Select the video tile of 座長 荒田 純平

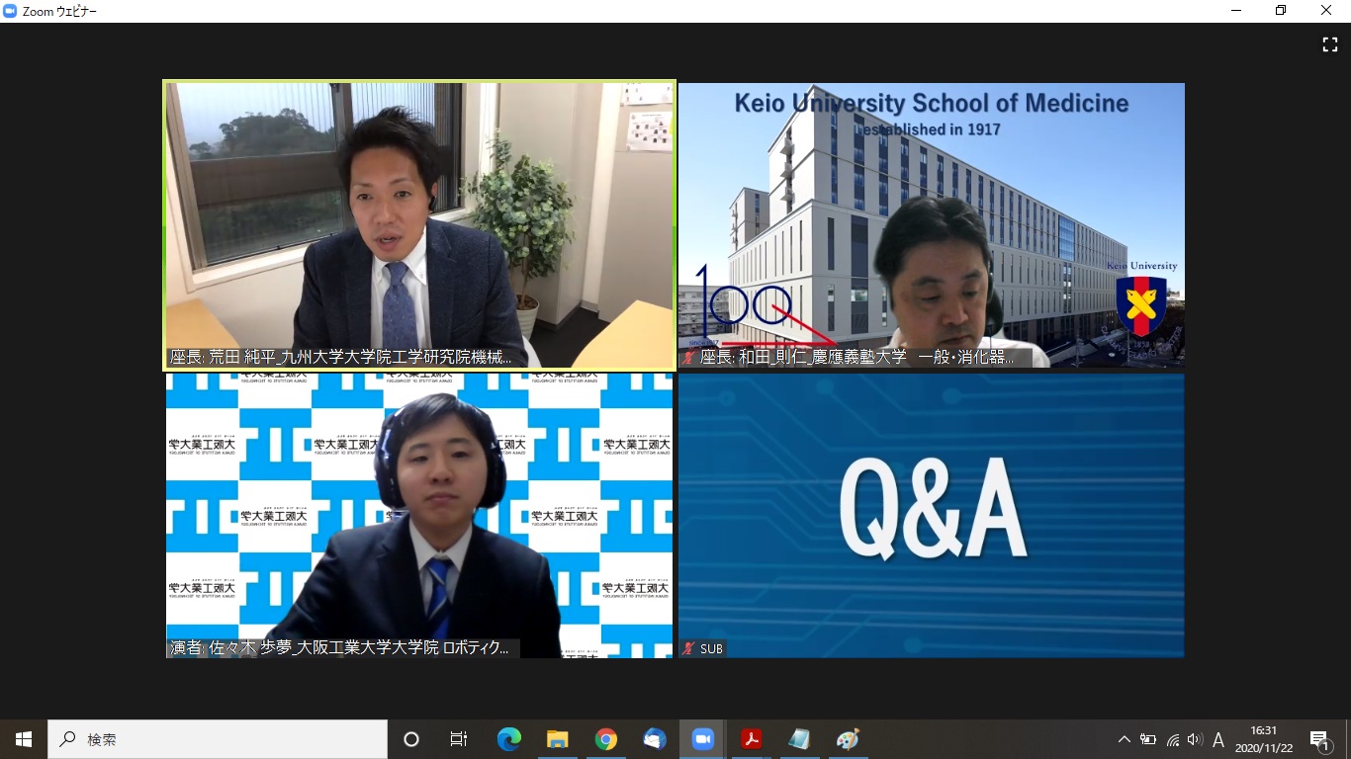pyautogui.click(x=419, y=225)
